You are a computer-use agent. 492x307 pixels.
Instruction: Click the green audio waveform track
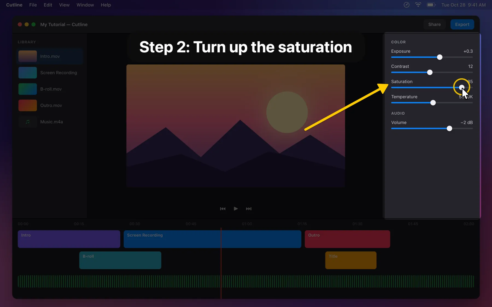pos(246,281)
